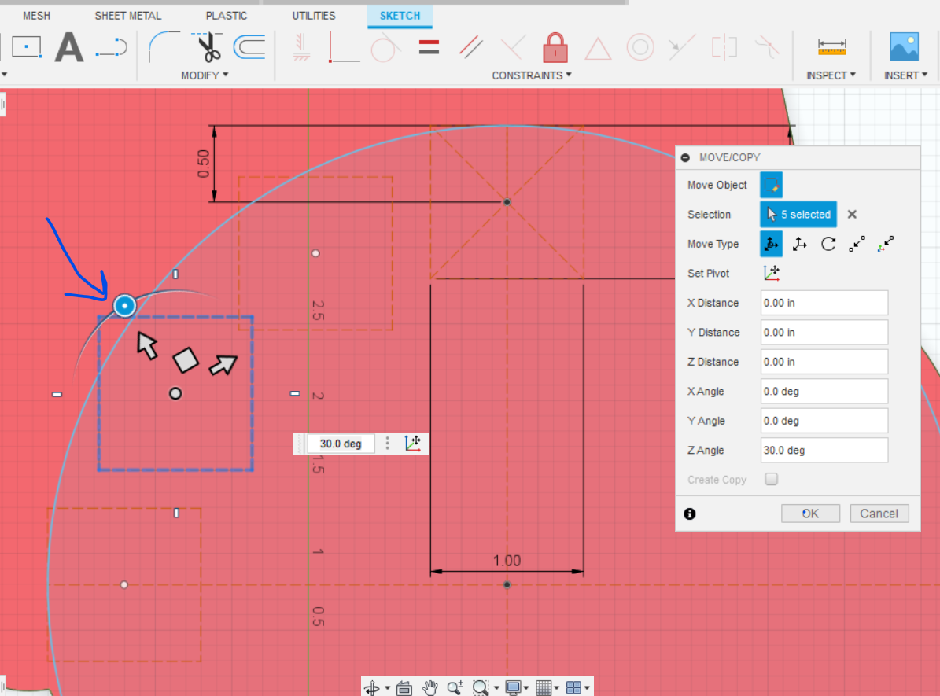The image size is (940, 696).
Task: Switch to the SKETCH tab
Action: [x=400, y=16]
